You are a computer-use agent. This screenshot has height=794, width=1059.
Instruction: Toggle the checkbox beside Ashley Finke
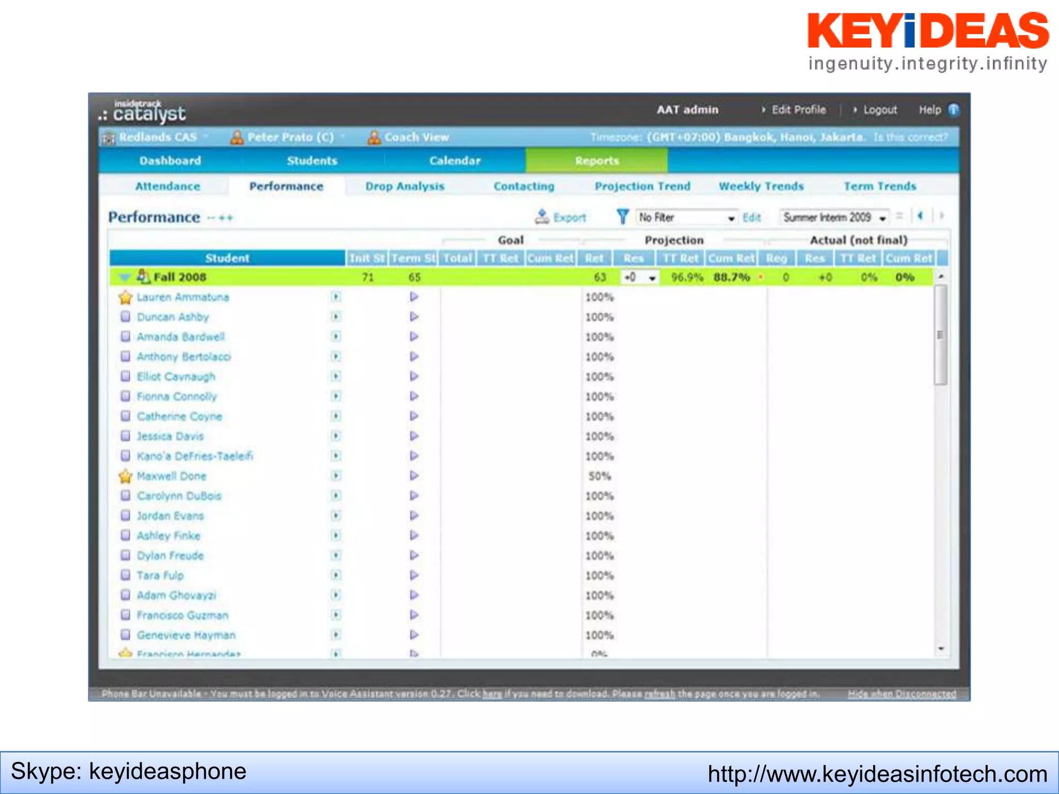pos(125,535)
